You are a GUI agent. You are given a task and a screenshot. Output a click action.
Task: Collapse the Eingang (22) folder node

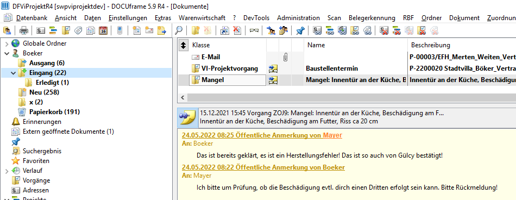pyautogui.click(x=14, y=73)
